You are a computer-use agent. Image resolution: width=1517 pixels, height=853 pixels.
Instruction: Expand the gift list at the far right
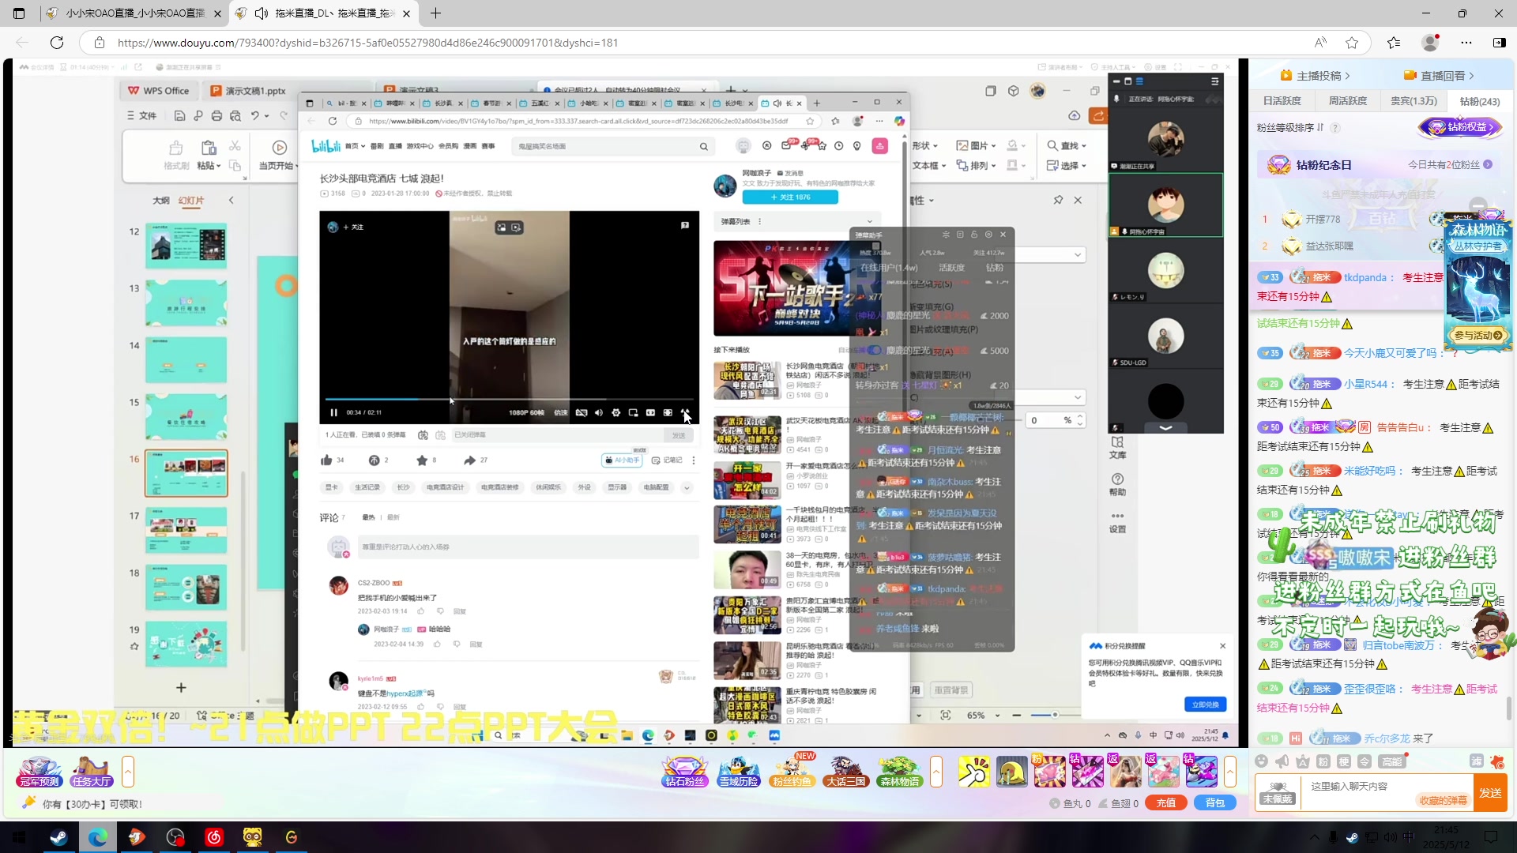click(x=1229, y=772)
